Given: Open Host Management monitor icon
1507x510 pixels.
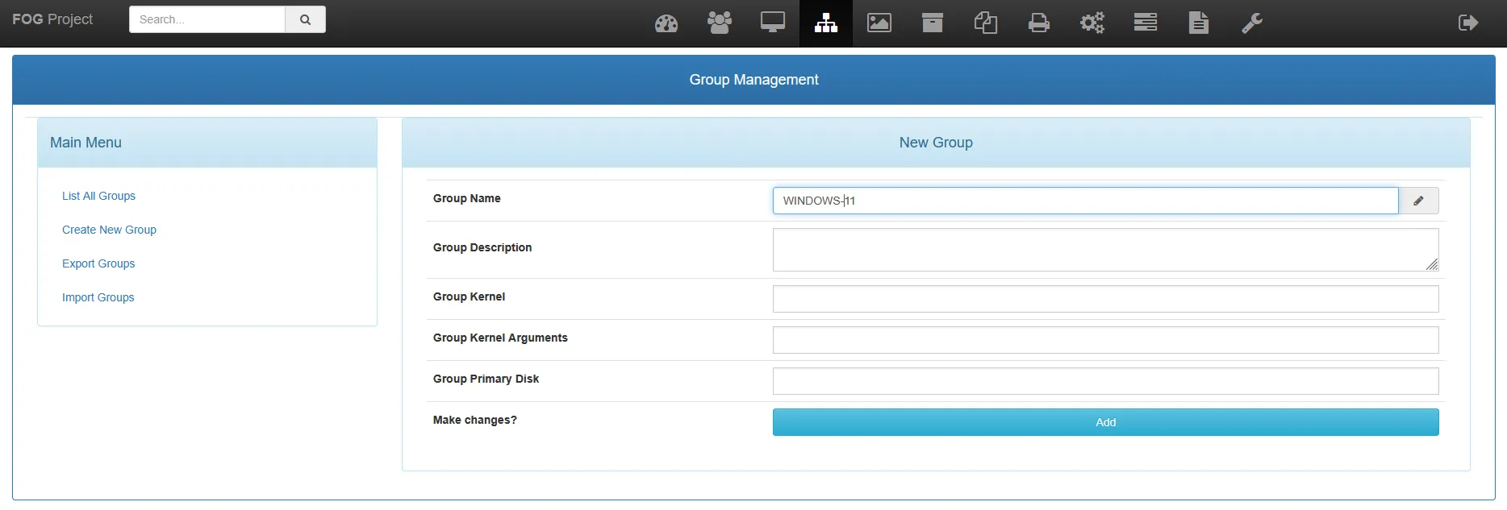Looking at the screenshot, I should point(772,23).
